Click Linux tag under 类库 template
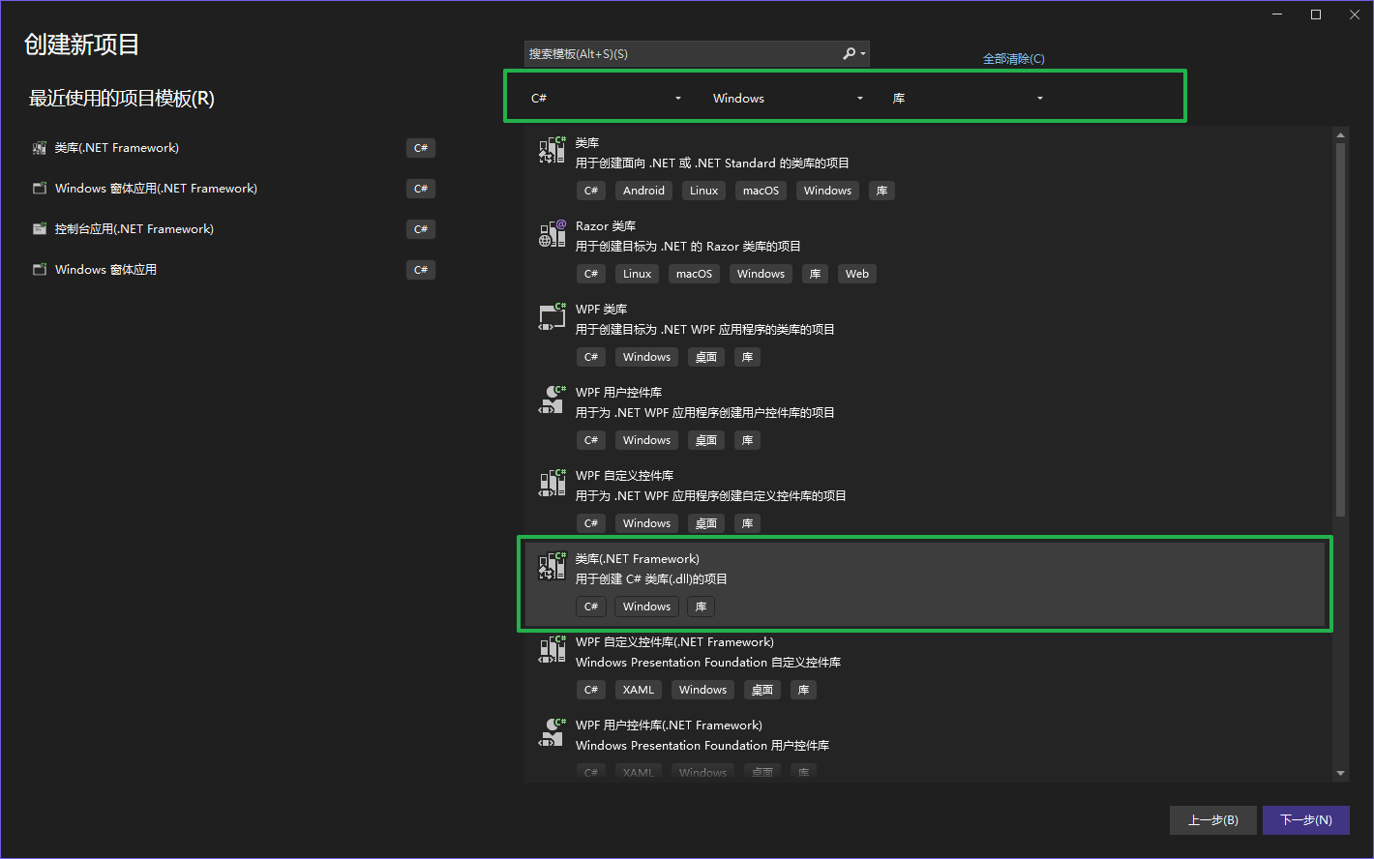1374x859 pixels. click(x=703, y=191)
